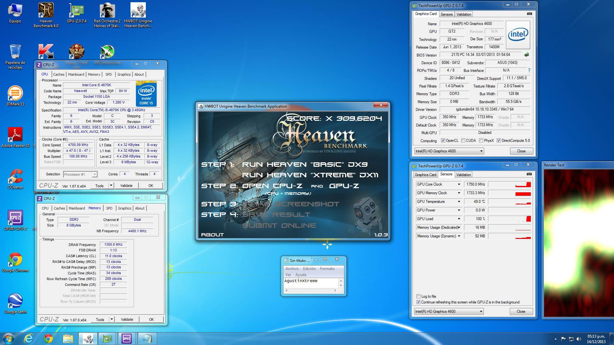
Task: Open the Kaspersky desktop shortcut
Action: [x=46, y=51]
